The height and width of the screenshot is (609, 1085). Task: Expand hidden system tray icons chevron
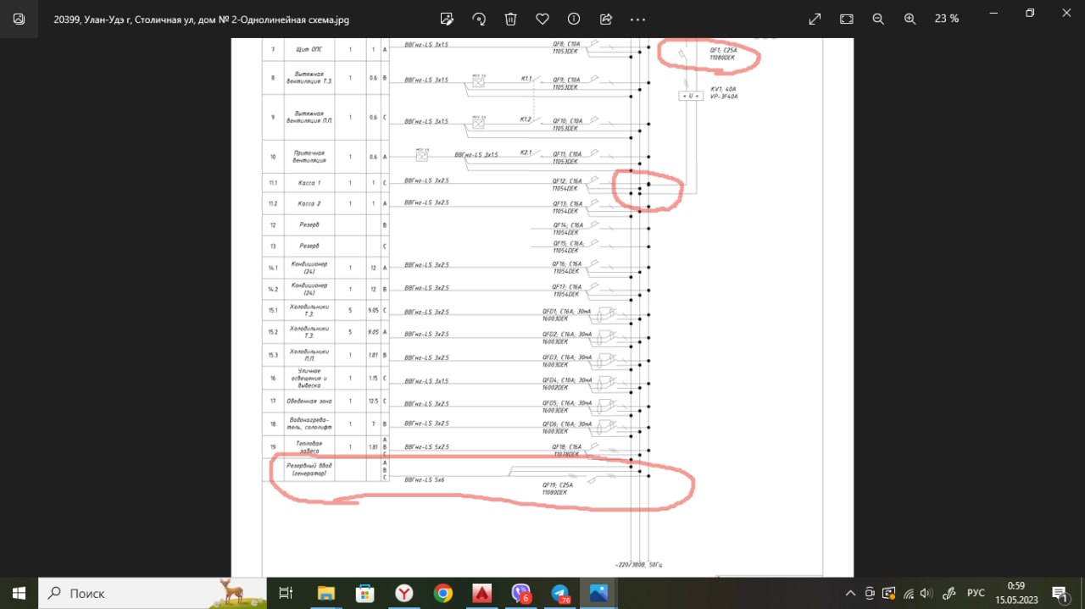coord(850,593)
